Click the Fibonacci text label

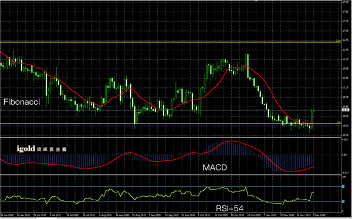click(x=22, y=102)
